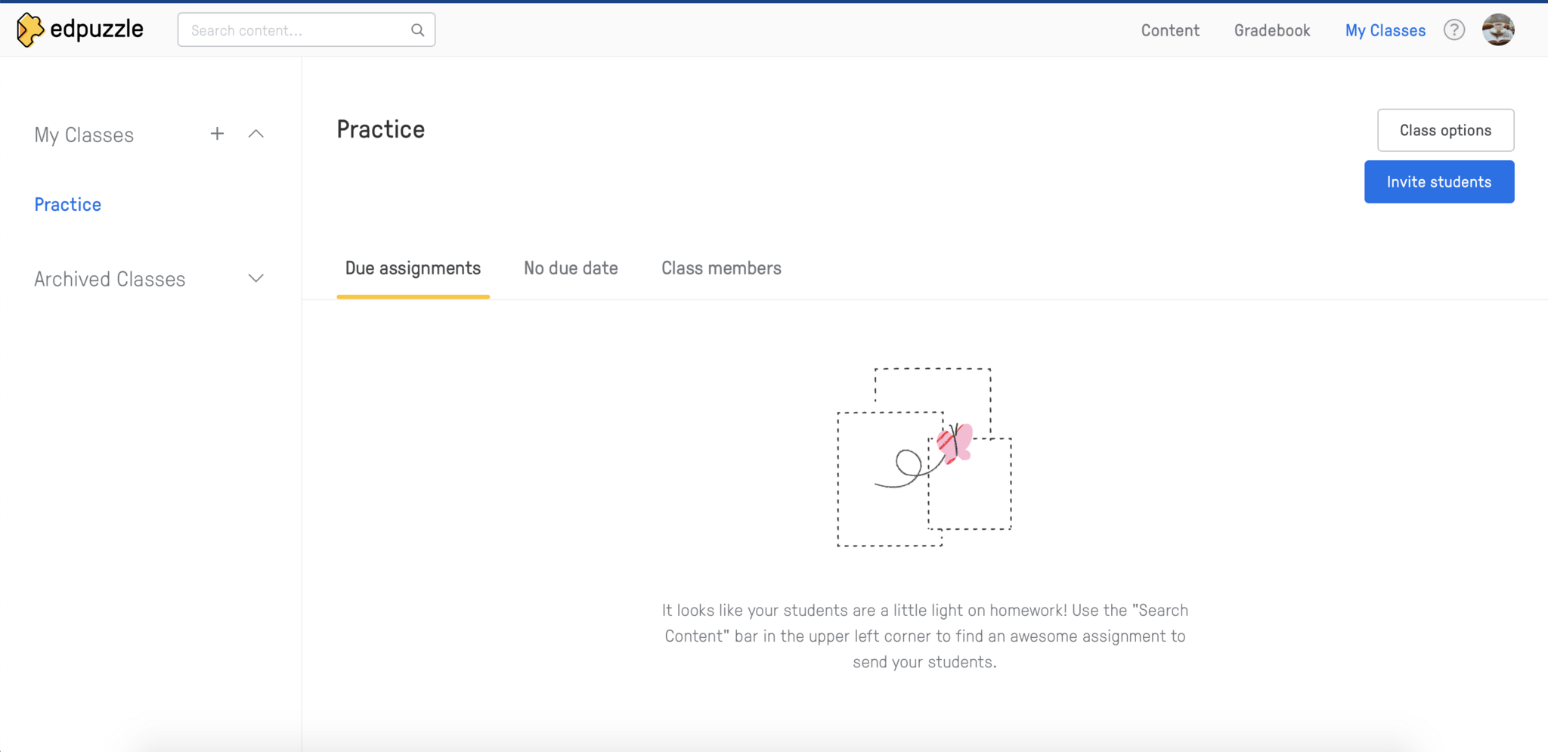This screenshot has height=752, width=1548.
Task: Open Class options menu
Action: pyautogui.click(x=1444, y=130)
